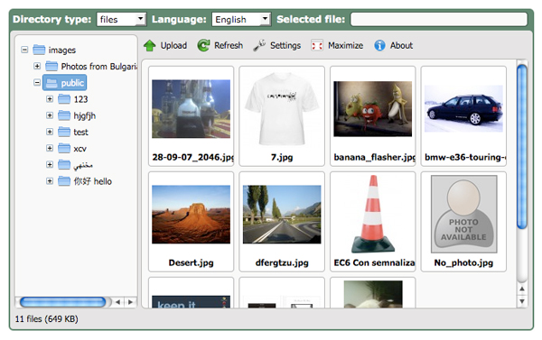
Task: Click the Arabic-named folder icon
Action: click(x=64, y=165)
